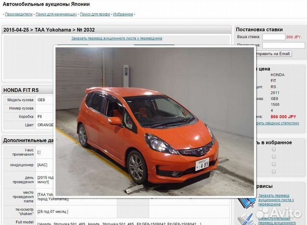Select color value ORANGE
This screenshot has height=225, width=307.
coord(45,125)
